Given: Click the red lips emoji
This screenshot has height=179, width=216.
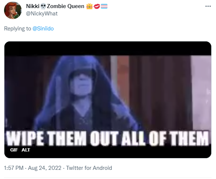Looking at the screenshot, I should tap(97, 6).
